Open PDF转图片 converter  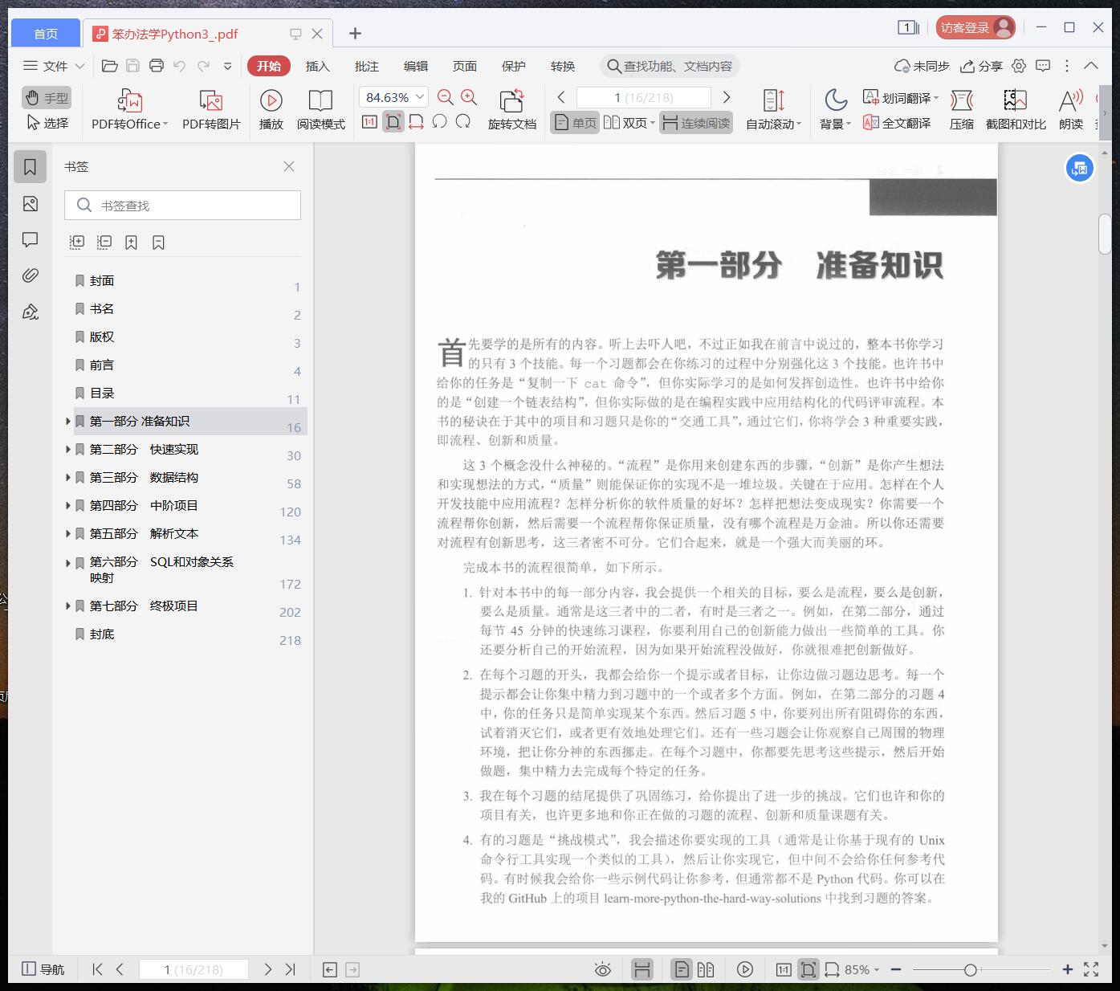[x=211, y=110]
